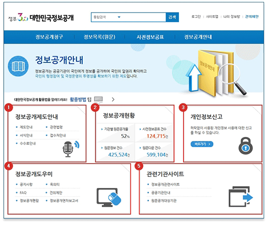Click the right chevron after 활용방법 팁
266x228 pixels.
tap(113, 100)
